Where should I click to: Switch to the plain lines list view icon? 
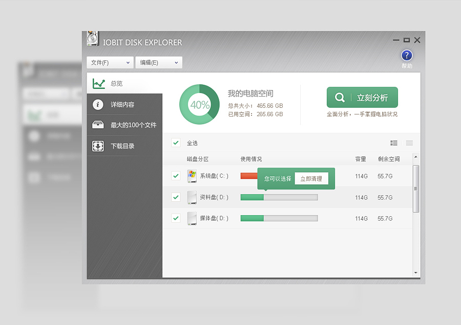(409, 143)
